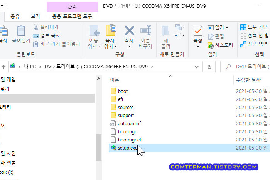Click the Select none icon
The height and width of the screenshot is (180, 270).
(243, 36)
